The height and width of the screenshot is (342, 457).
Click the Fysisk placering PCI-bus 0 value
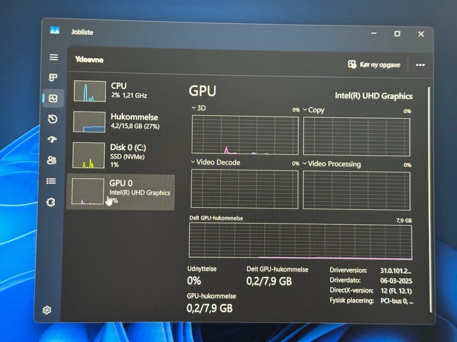397,301
